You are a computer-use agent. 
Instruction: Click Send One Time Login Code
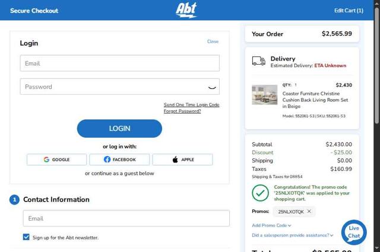tap(191, 105)
